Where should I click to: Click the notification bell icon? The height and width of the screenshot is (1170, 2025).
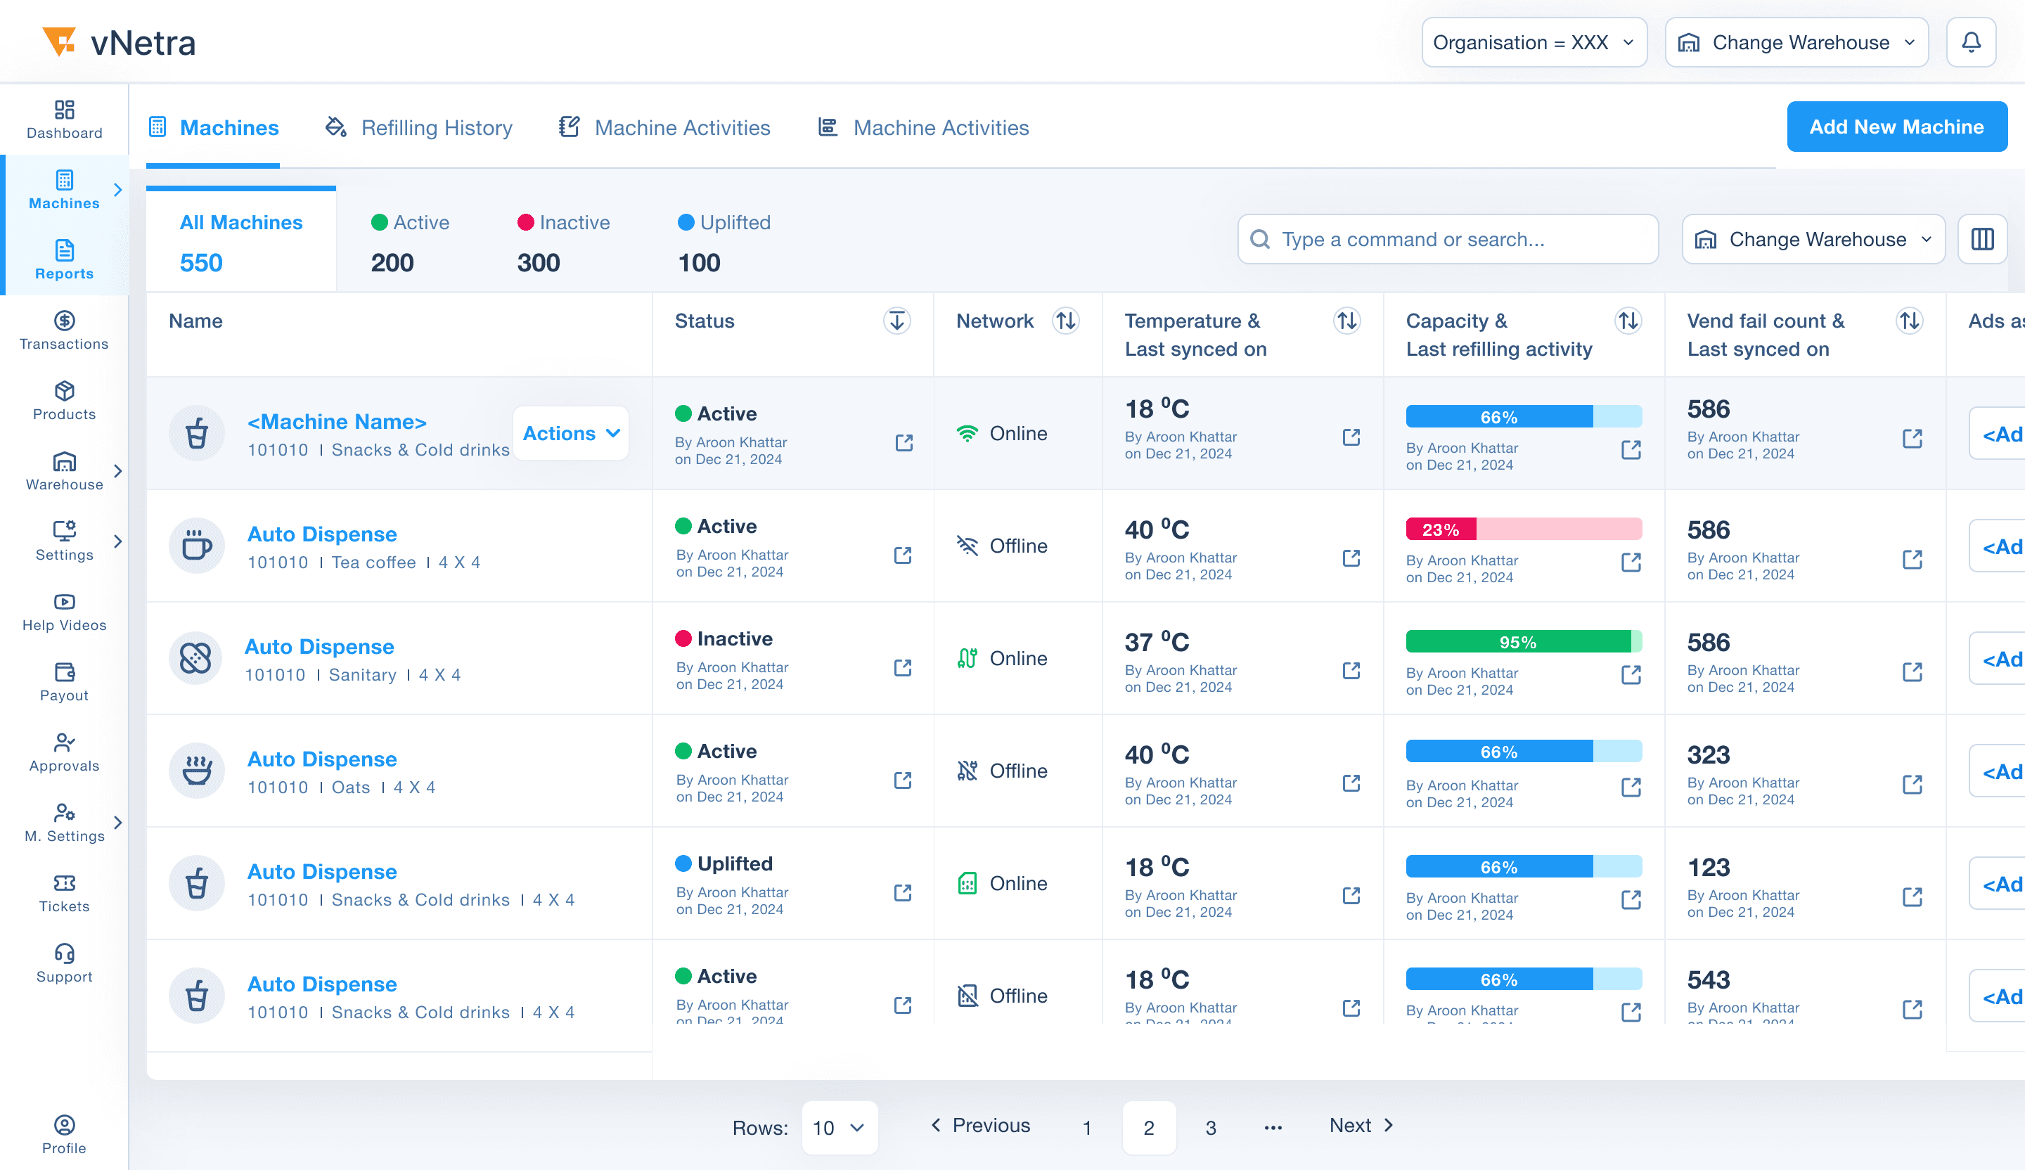pyautogui.click(x=1970, y=43)
